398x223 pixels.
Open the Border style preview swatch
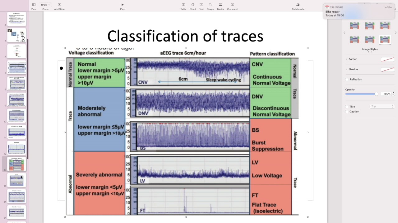coord(388,59)
